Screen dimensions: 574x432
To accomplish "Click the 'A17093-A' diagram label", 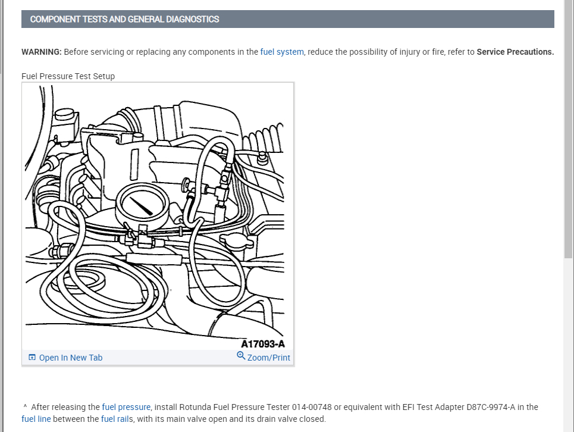I will tap(262, 344).
